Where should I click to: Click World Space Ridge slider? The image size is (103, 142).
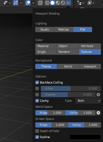[50, 113]
